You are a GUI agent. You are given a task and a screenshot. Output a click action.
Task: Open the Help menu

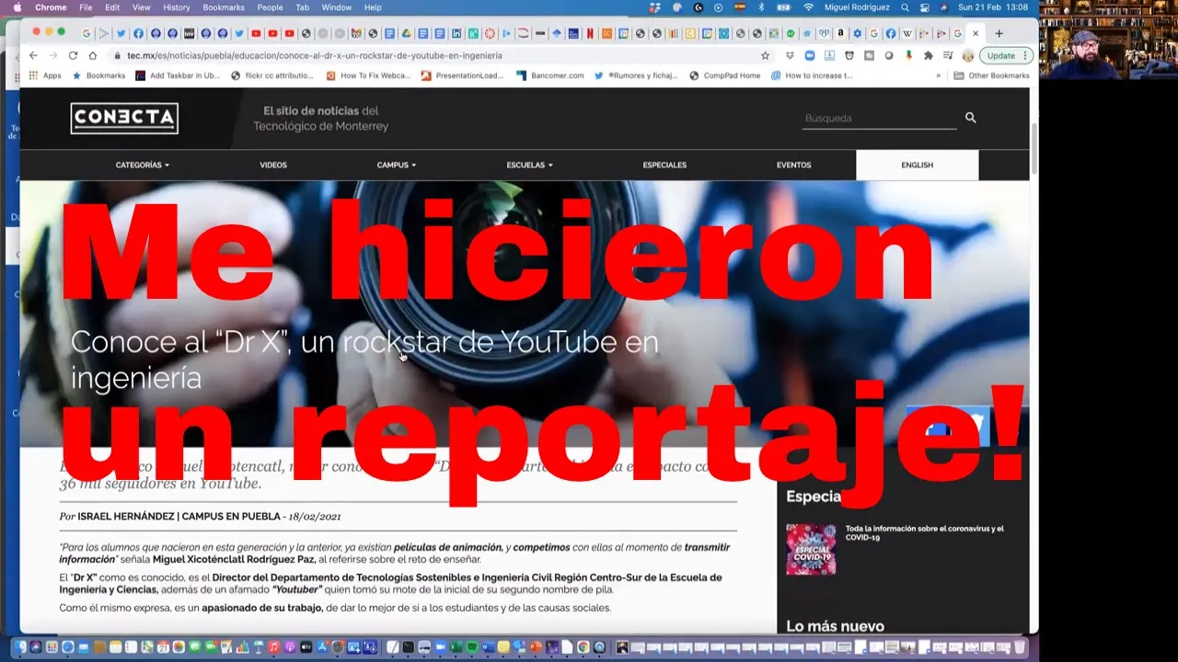coord(373,7)
